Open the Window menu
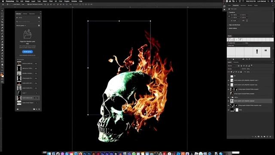 coord(74,1)
